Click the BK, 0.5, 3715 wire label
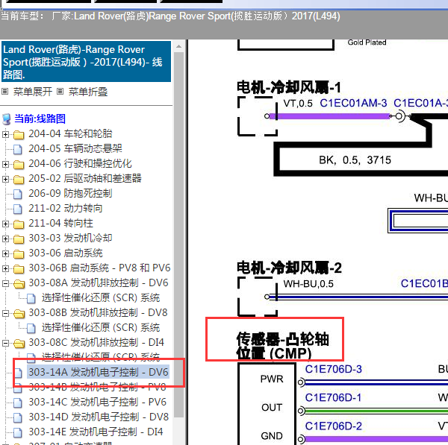 [x=355, y=160]
